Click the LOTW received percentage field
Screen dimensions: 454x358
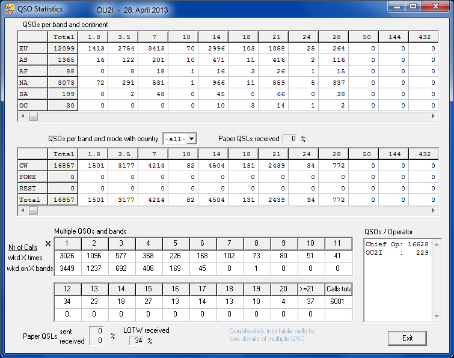click(138, 341)
